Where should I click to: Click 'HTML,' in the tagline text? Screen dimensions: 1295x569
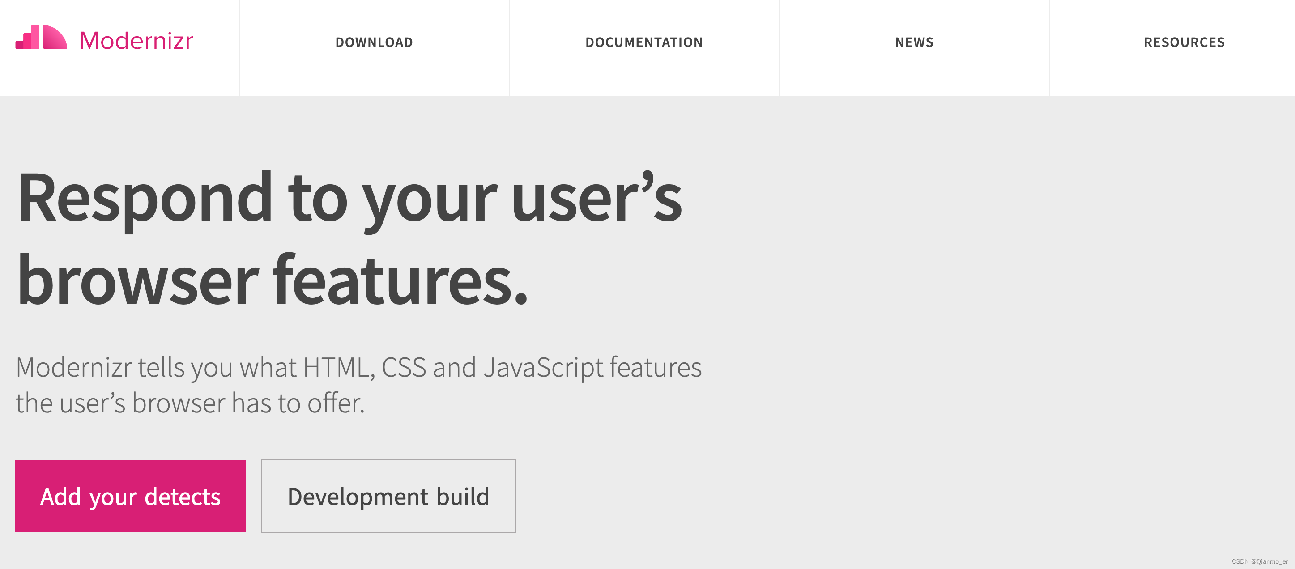pyautogui.click(x=339, y=367)
